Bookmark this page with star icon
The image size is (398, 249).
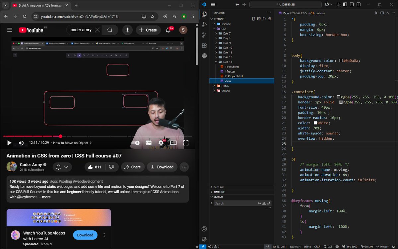tap(152, 16)
